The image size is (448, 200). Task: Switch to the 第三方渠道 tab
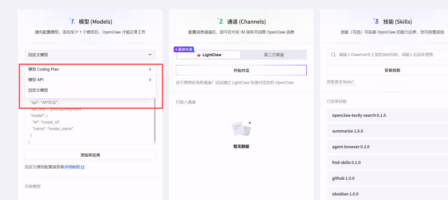[x=273, y=55]
